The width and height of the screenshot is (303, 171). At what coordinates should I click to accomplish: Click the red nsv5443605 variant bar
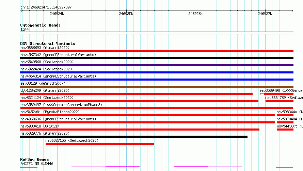point(285,130)
